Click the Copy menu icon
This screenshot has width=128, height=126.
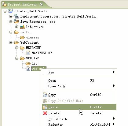tap(45, 95)
